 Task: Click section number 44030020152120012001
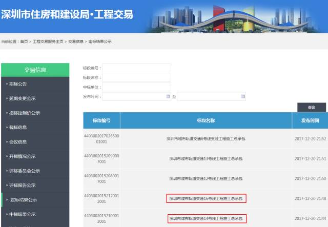(x=101, y=198)
